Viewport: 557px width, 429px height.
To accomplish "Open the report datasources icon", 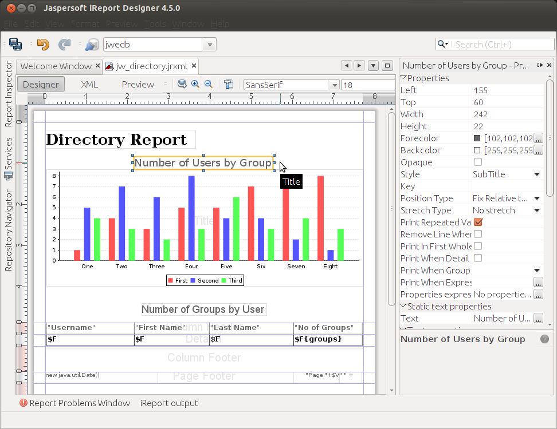I will [91, 45].
